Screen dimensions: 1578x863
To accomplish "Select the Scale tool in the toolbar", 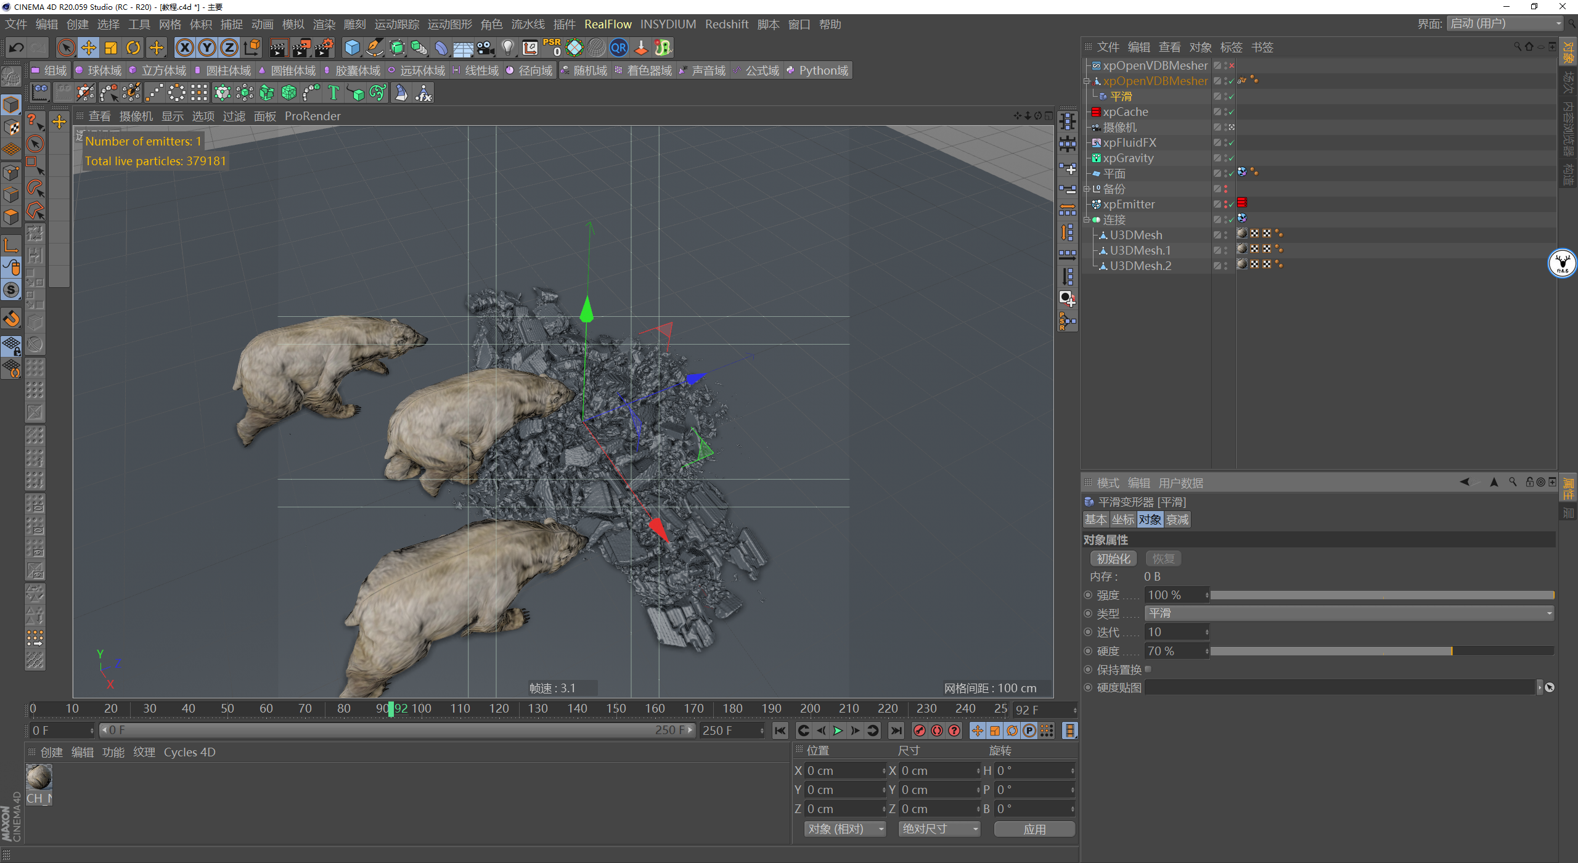I will point(111,47).
